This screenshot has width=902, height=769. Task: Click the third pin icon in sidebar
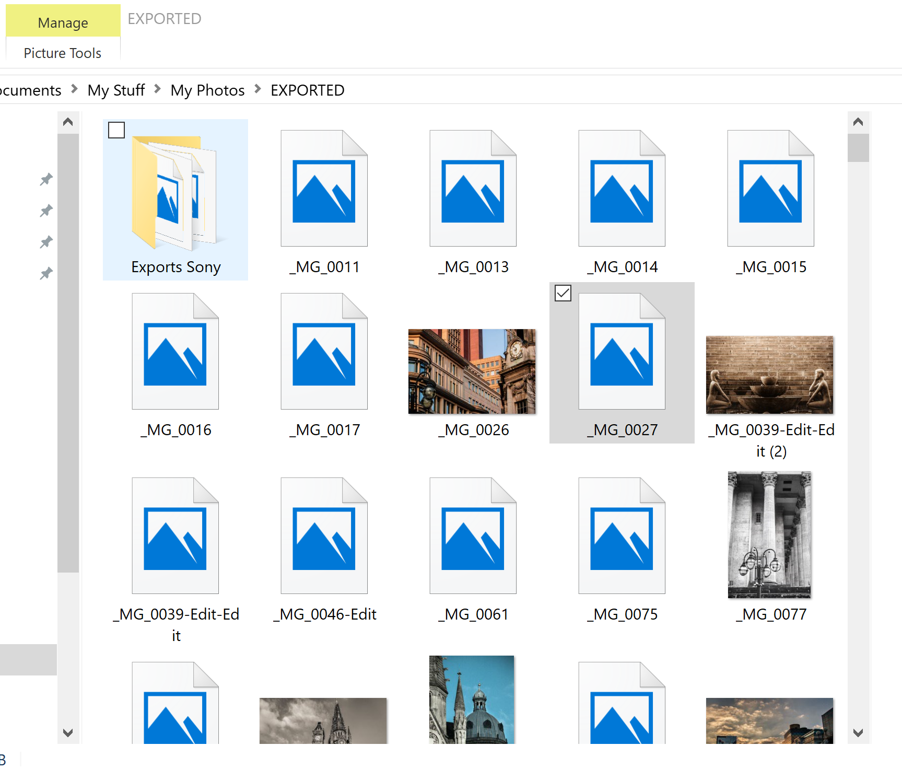[45, 241]
